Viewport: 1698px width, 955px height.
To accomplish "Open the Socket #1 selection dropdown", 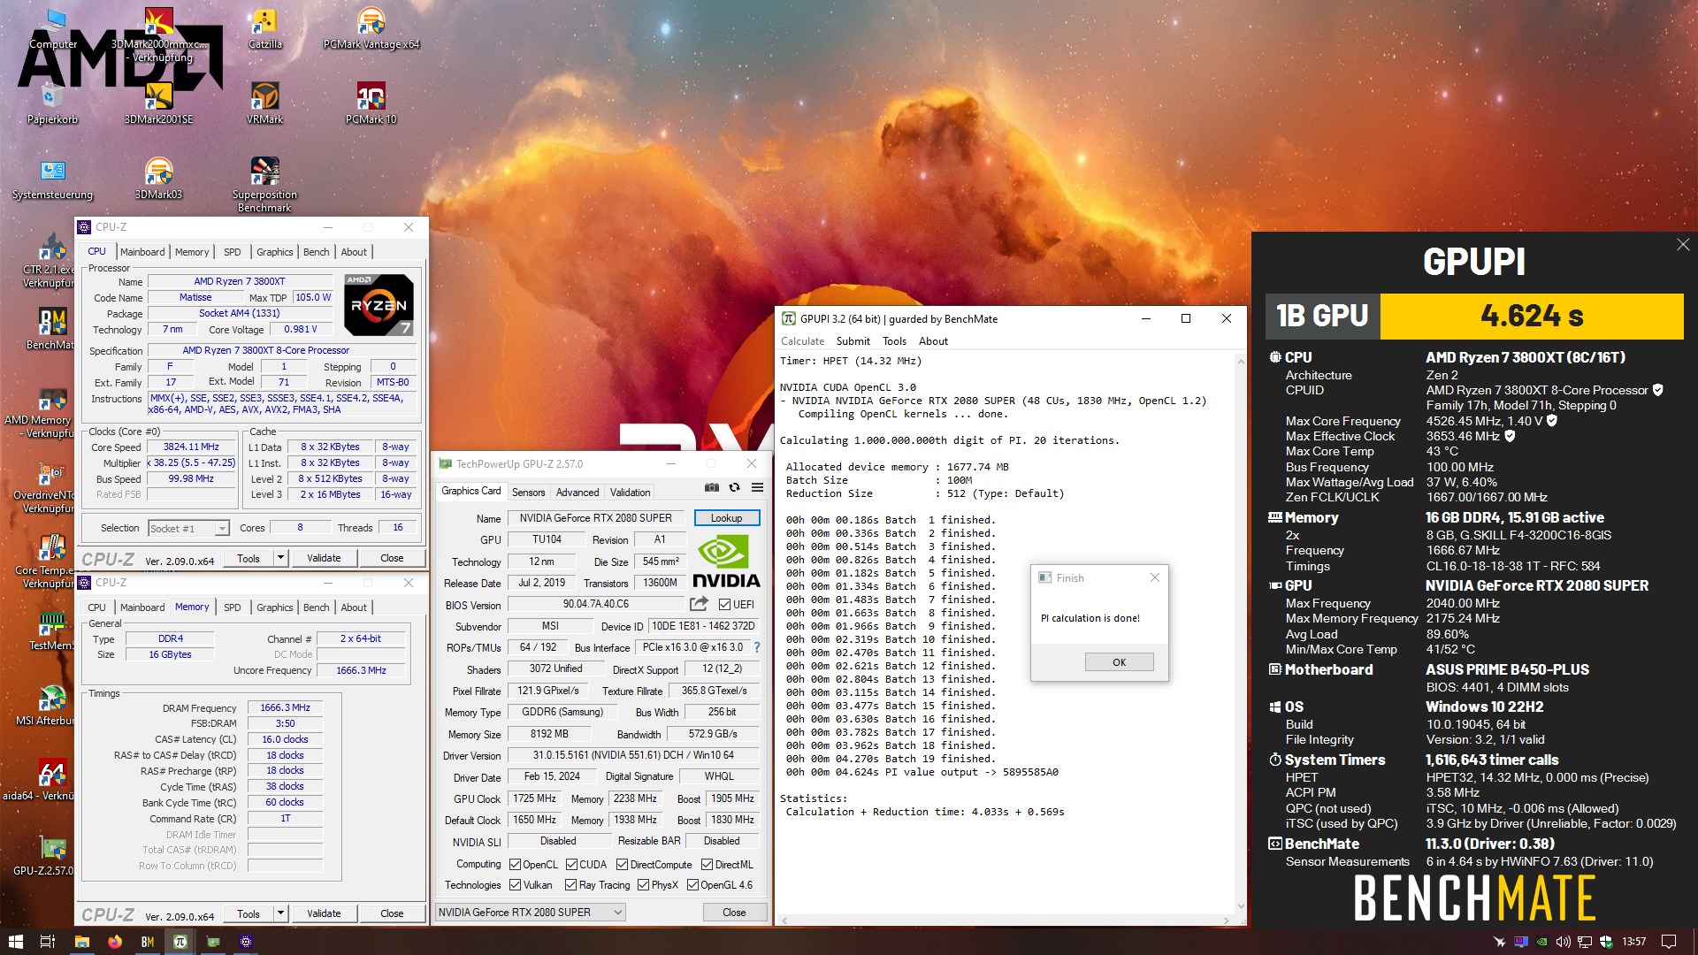I will coord(188,528).
